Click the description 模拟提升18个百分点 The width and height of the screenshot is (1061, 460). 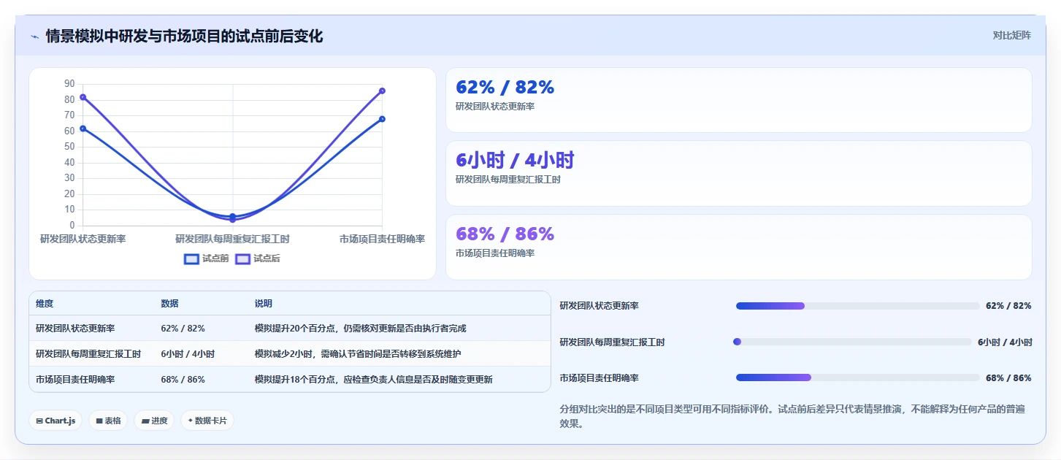point(373,380)
